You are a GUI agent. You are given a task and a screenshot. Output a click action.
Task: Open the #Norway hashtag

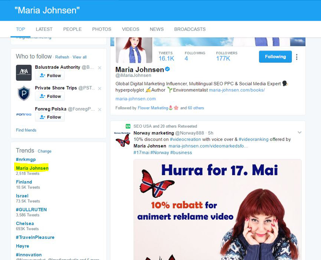point(160,153)
